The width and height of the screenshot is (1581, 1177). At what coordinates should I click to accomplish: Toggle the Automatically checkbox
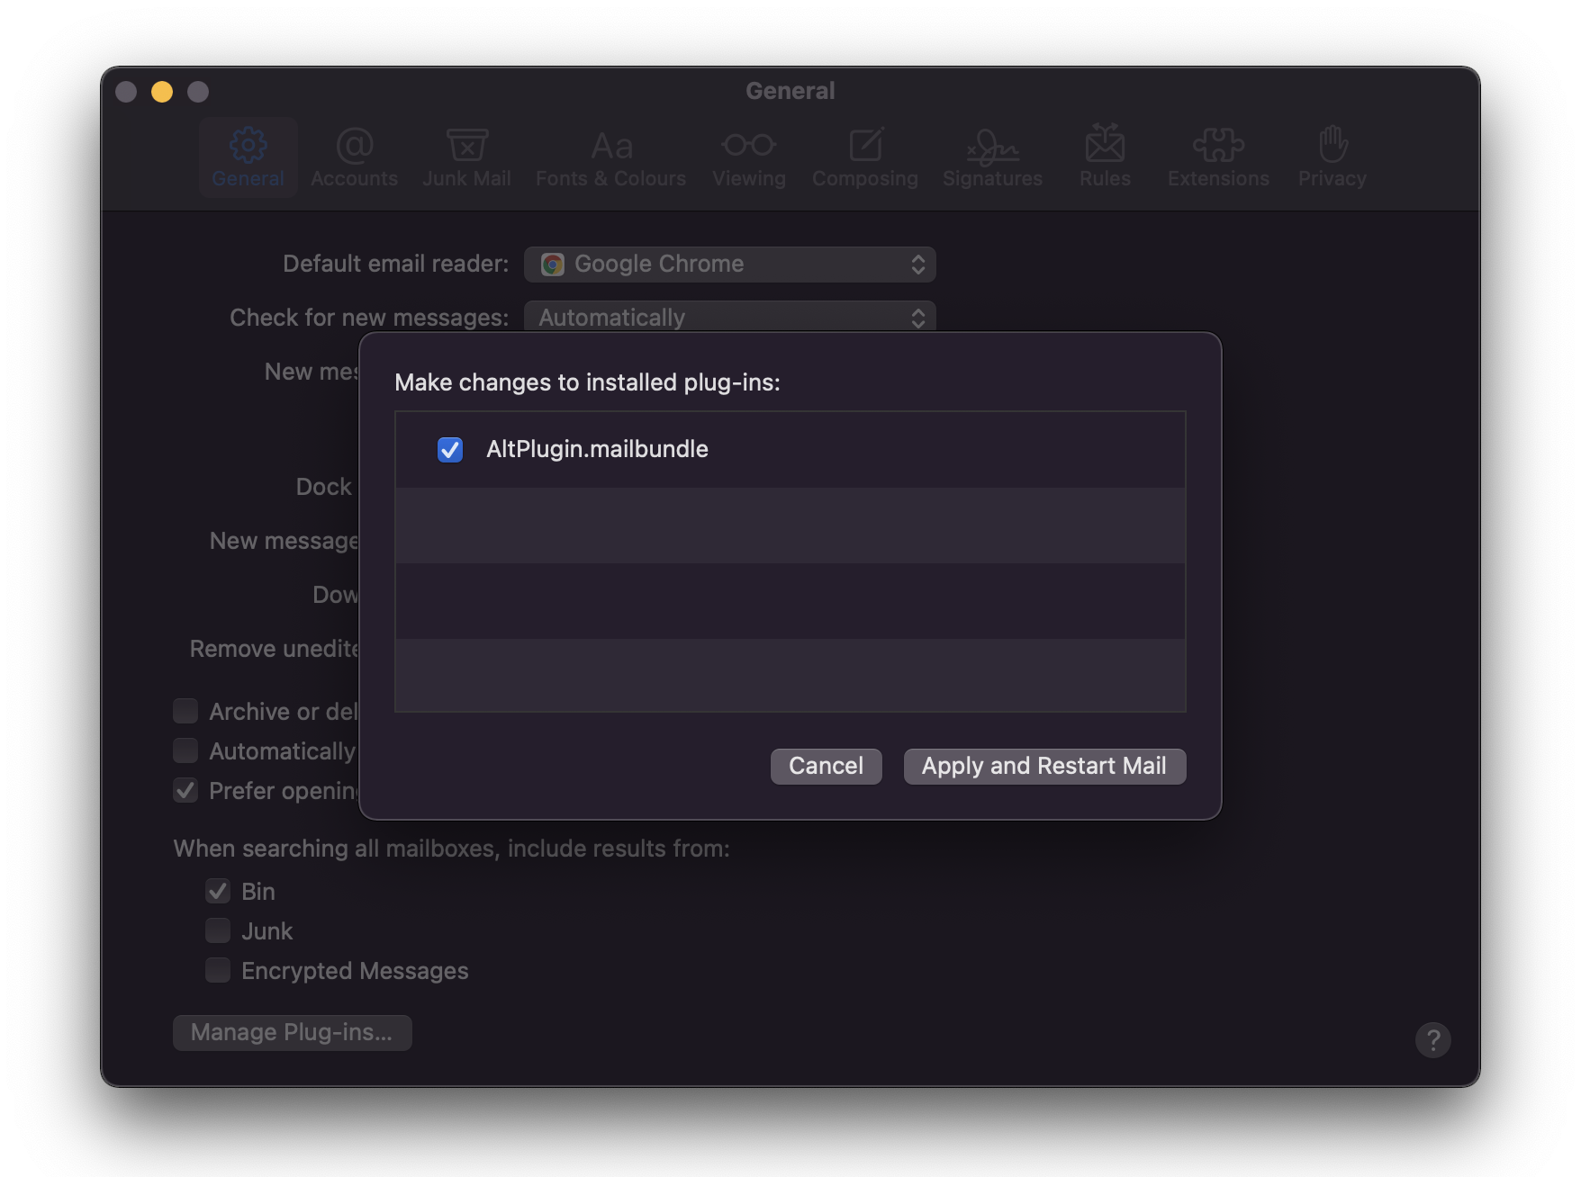[x=185, y=750]
